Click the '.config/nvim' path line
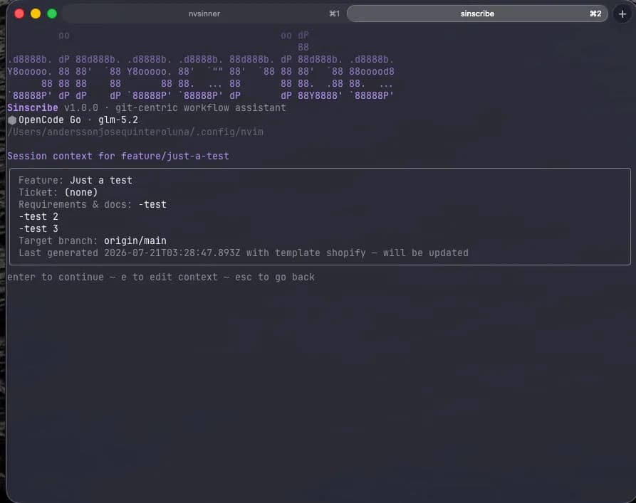Screen dimensions: 636x503 pyautogui.click(x=135, y=132)
